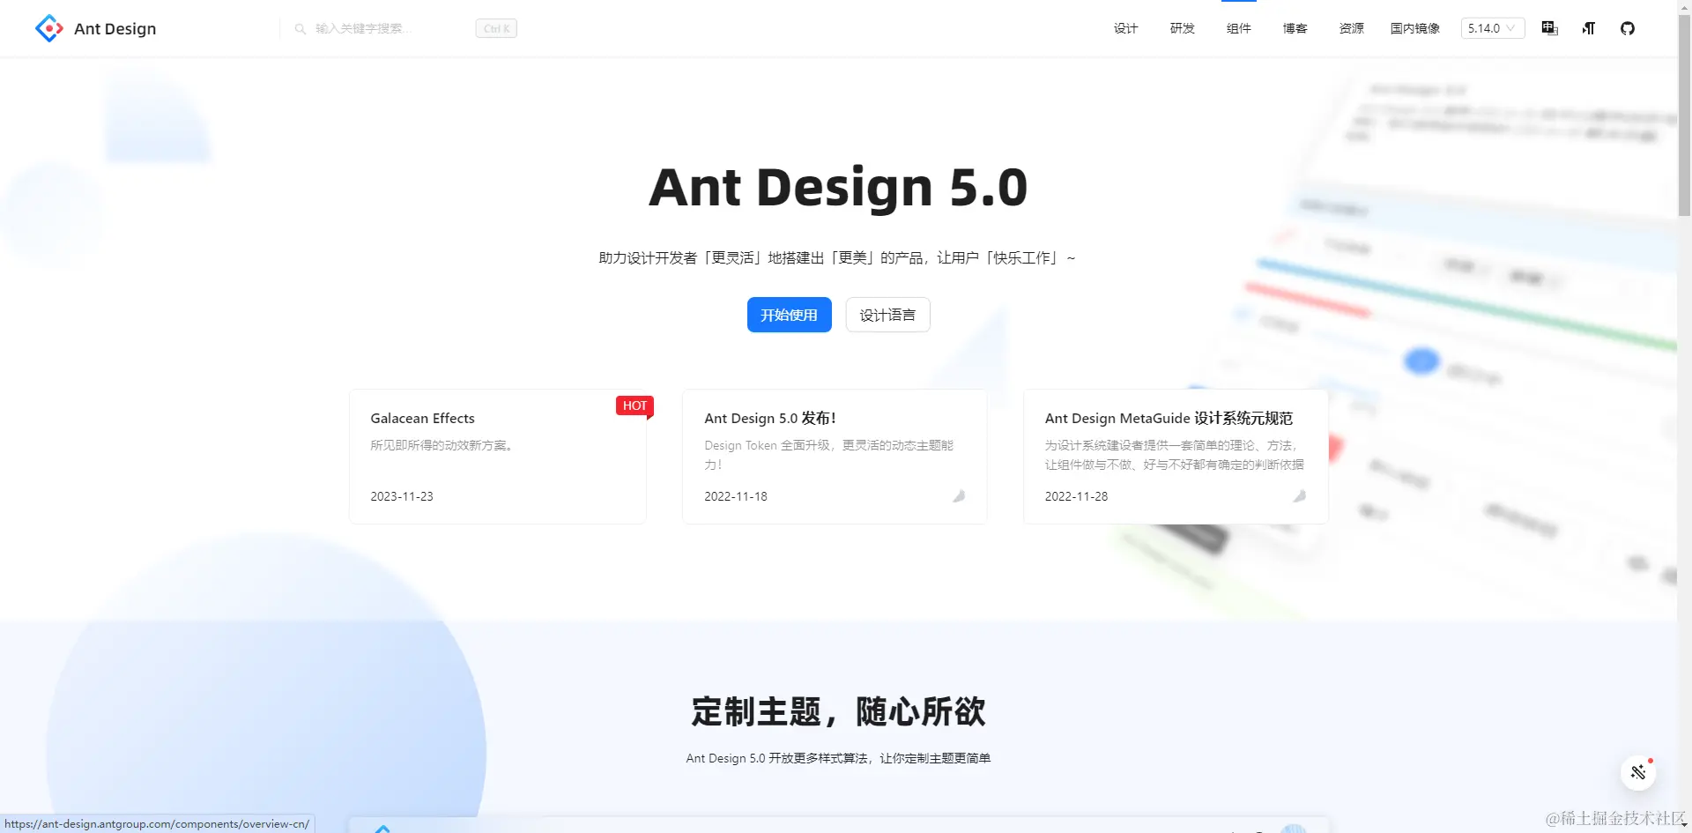The height and width of the screenshot is (833, 1692).
Task: Toggle the RTL text direction icon
Action: coord(1588,28)
